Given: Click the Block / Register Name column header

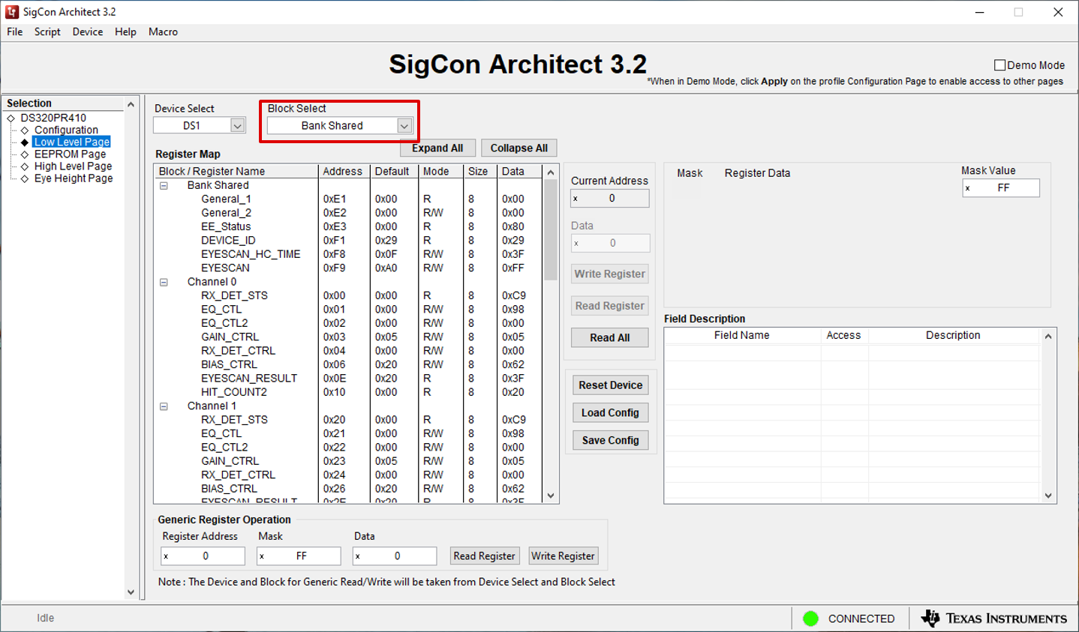Looking at the screenshot, I should pos(236,172).
